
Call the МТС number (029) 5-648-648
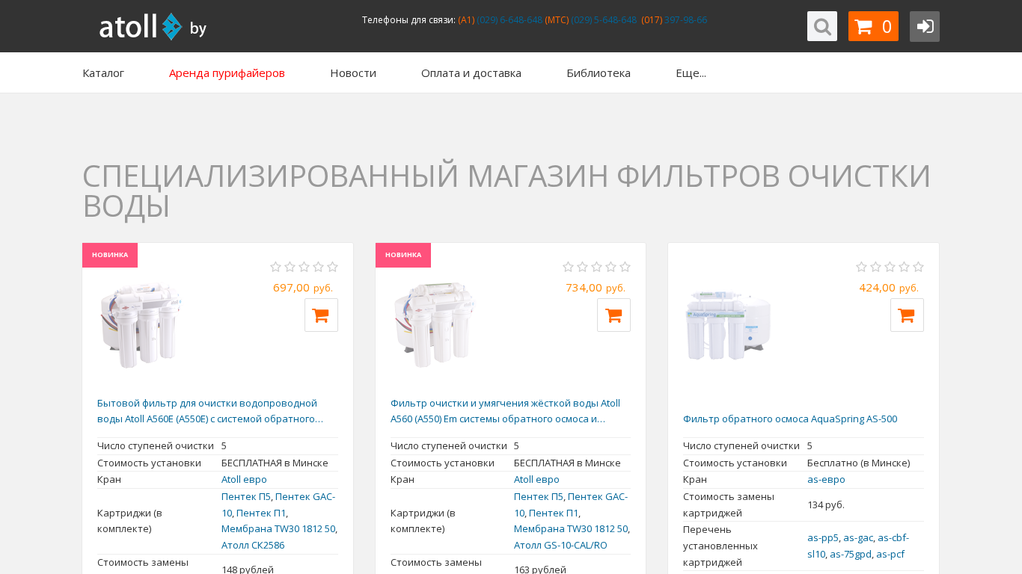[x=604, y=20]
